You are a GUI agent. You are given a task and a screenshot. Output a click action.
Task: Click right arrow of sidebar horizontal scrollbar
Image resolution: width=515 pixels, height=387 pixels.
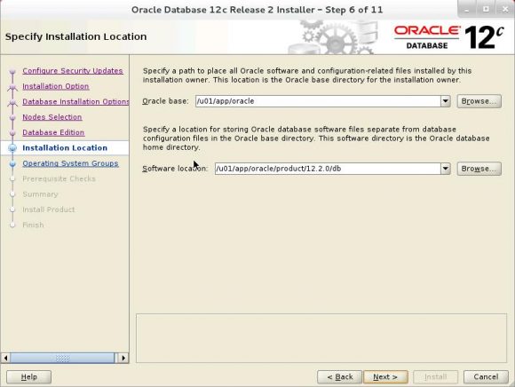click(x=123, y=358)
